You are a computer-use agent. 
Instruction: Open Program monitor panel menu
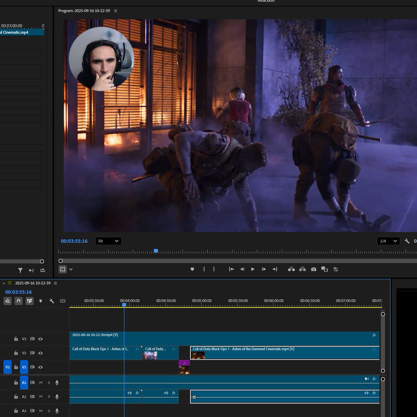[x=116, y=11]
